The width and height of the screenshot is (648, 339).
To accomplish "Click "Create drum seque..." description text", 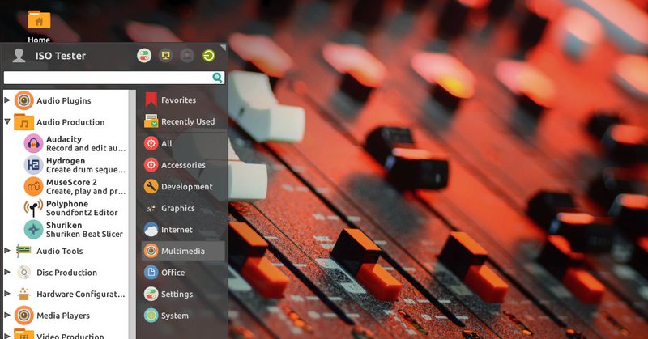I will (86, 170).
